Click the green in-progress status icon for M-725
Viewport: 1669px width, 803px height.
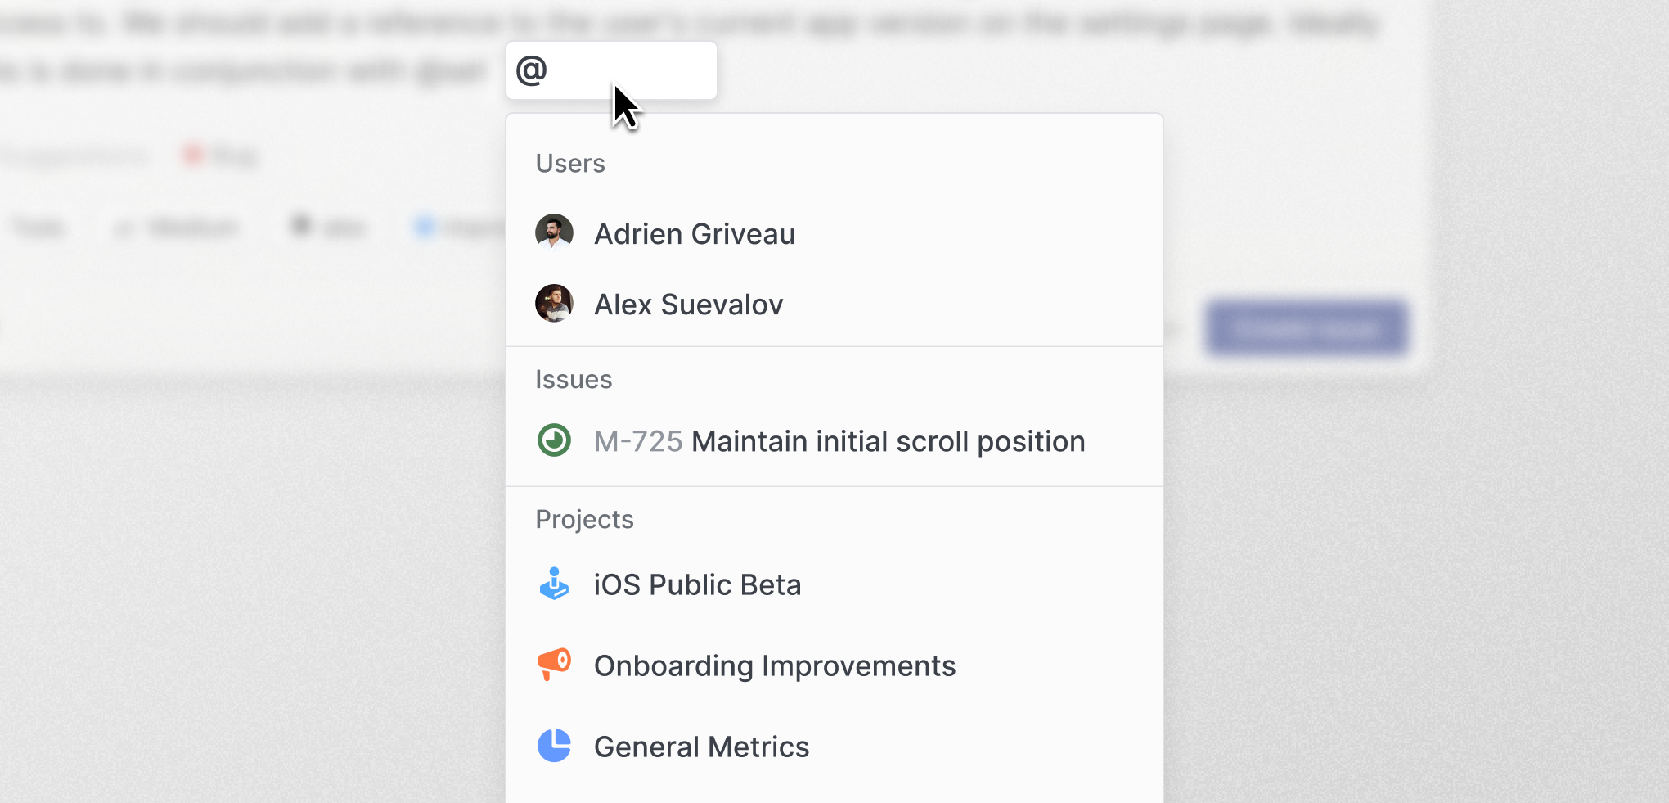[554, 440]
